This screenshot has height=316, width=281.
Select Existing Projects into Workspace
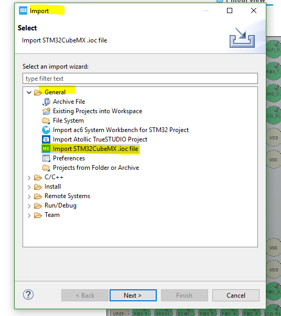click(x=98, y=111)
